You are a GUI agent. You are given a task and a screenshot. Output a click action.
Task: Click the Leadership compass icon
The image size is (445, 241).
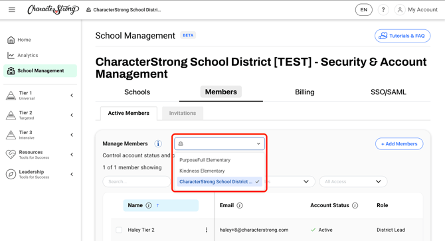click(x=11, y=175)
